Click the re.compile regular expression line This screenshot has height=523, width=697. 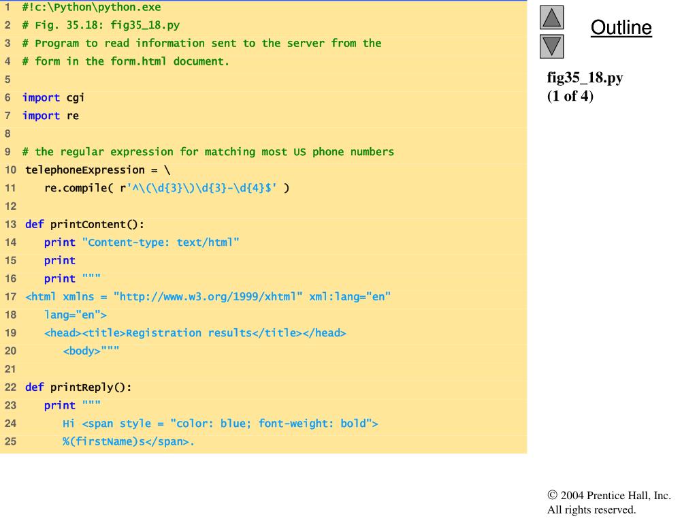(167, 188)
